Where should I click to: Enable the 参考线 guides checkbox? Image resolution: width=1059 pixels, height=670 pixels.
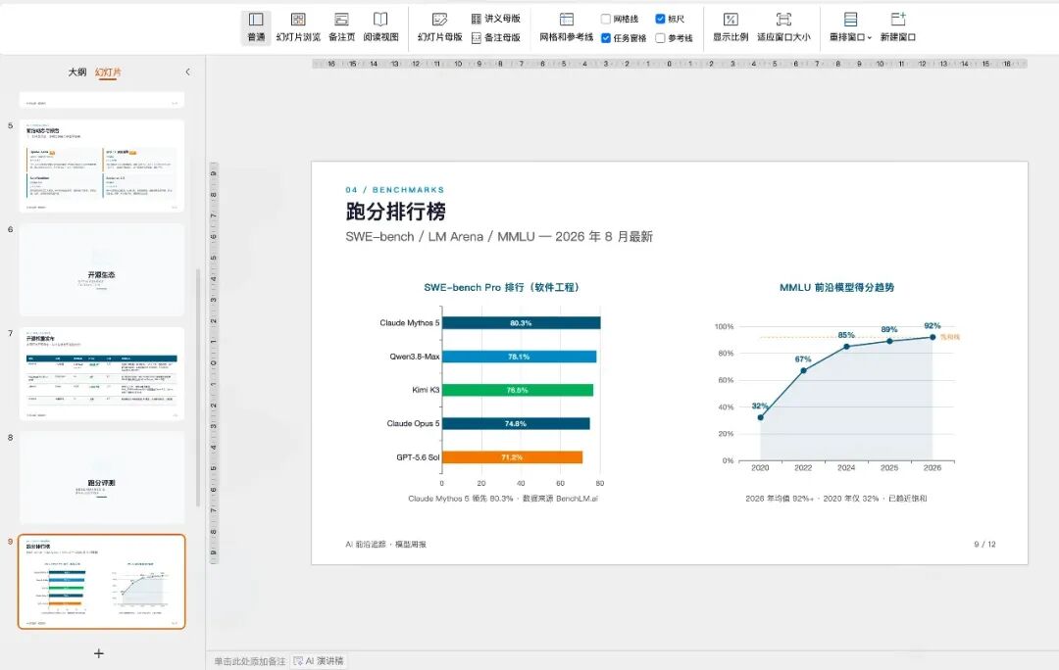(660, 38)
